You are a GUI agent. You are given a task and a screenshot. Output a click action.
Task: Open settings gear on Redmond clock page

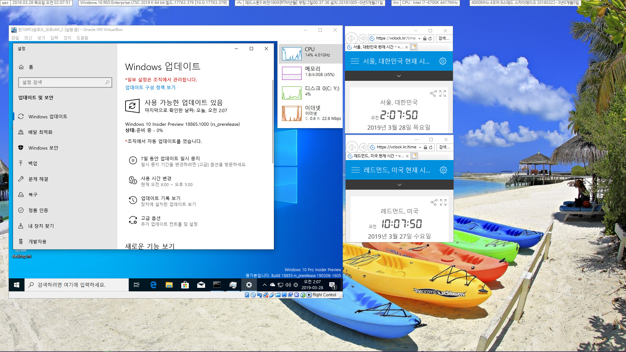point(443,170)
